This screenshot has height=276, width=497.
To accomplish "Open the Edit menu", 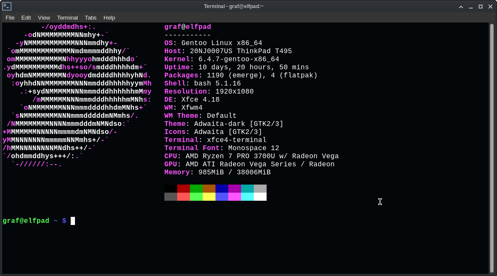I will [x=26, y=17].
